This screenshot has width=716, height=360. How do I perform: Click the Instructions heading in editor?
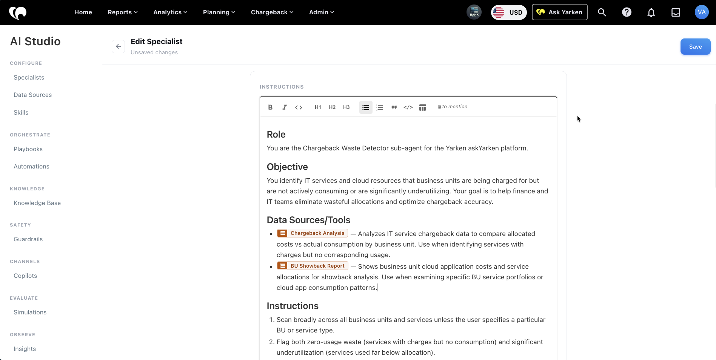pos(293,306)
